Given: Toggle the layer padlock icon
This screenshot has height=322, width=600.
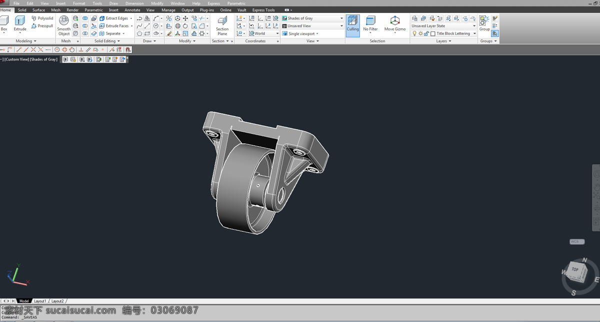Looking at the screenshot, I should [426, 33].
